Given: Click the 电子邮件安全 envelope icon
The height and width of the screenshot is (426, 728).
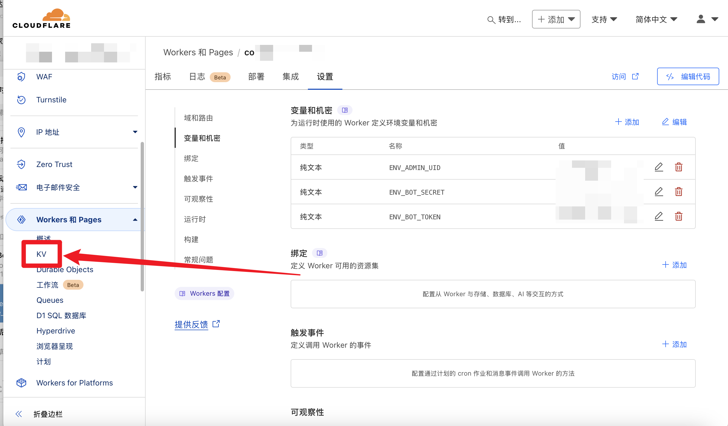Looking at the screenshot, I should 21,187.
